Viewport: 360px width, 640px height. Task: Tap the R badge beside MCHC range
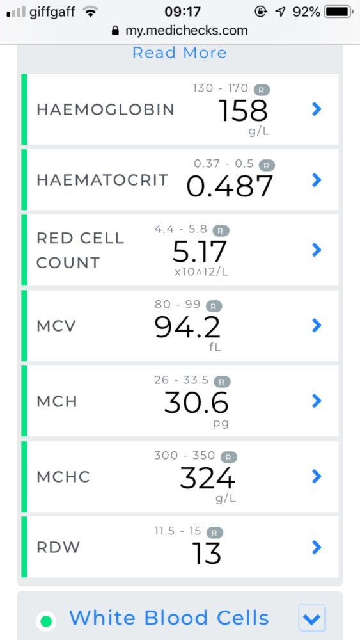pos(229,457)
